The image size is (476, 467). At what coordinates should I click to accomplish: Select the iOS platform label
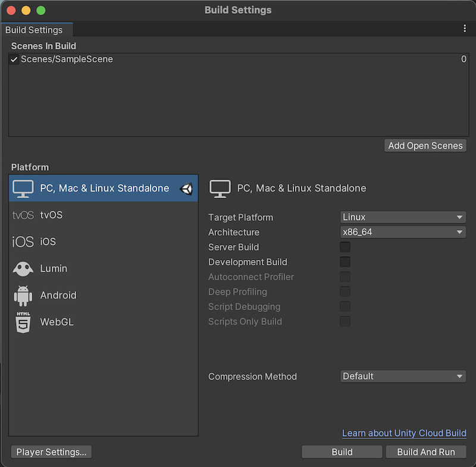48,242
